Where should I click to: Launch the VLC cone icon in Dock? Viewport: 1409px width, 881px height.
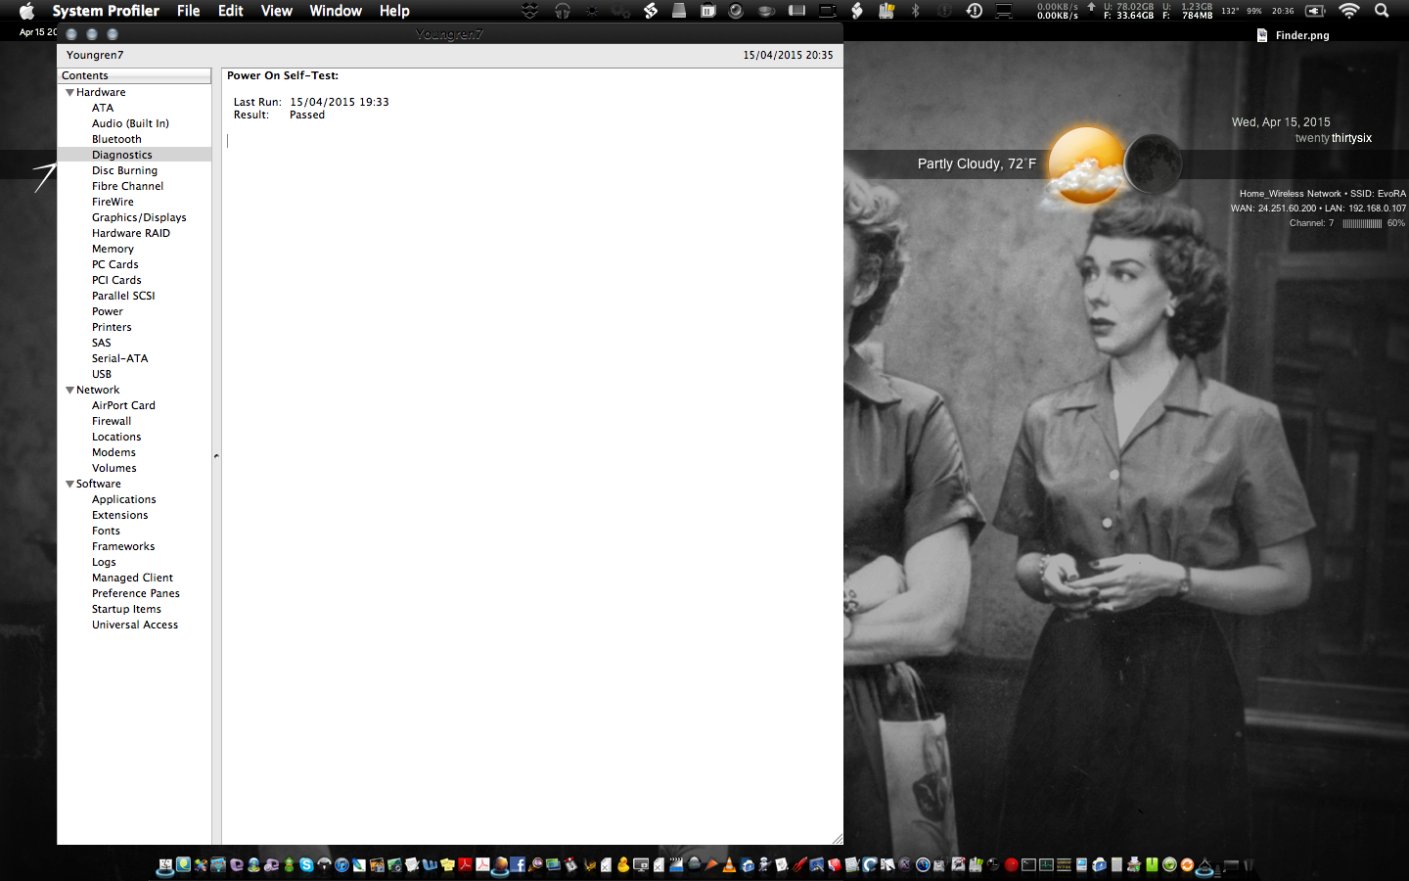[729, 864]
